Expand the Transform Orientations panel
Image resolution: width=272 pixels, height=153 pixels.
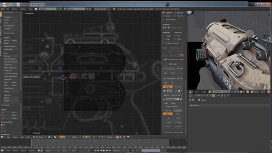coord(163,132)
